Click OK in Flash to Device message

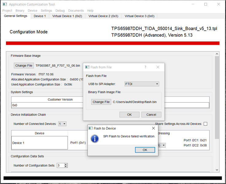point(145,150)
